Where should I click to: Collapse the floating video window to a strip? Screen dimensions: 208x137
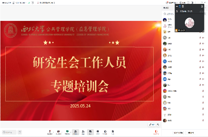click(177, 6)
